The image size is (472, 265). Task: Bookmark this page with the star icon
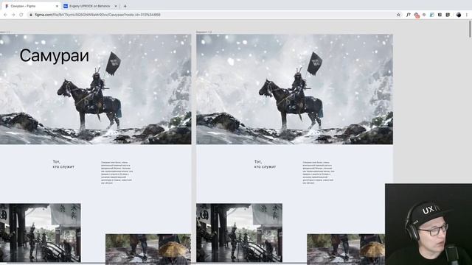[398, 15]
